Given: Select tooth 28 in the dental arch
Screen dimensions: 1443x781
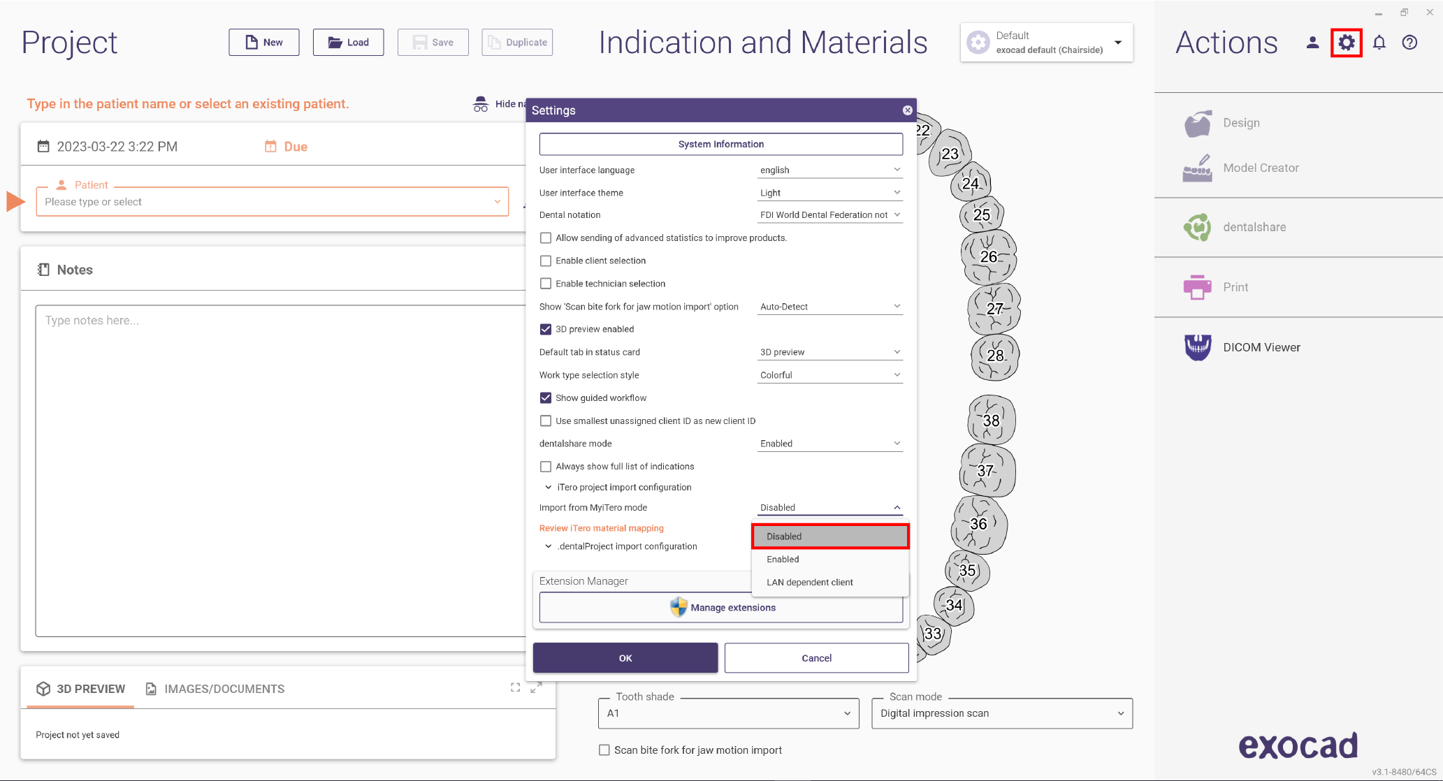Looking at the screenshot, I should (x=995, y=356).
